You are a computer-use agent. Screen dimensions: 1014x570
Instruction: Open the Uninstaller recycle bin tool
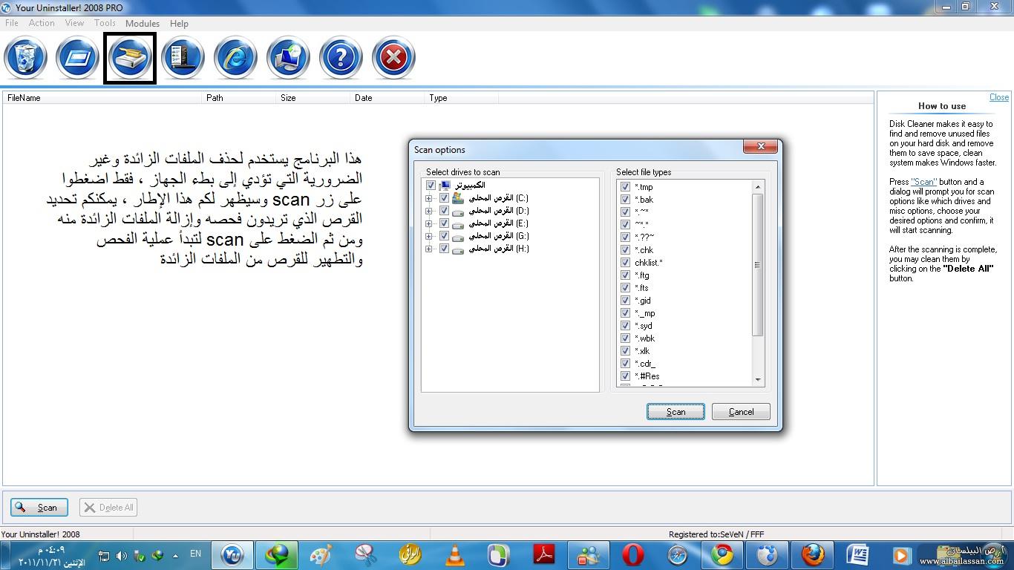pyautogui.click(x=25, y=58)
